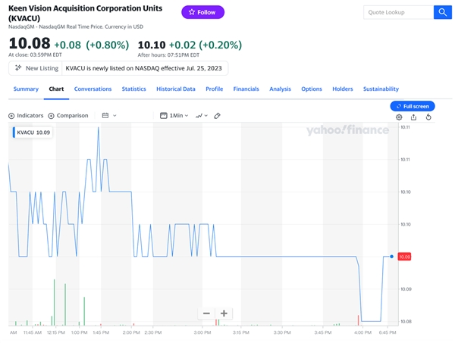Click the 10.08 closing price text
The width and height of the screenshot is (455, 343).
point(30,43)
